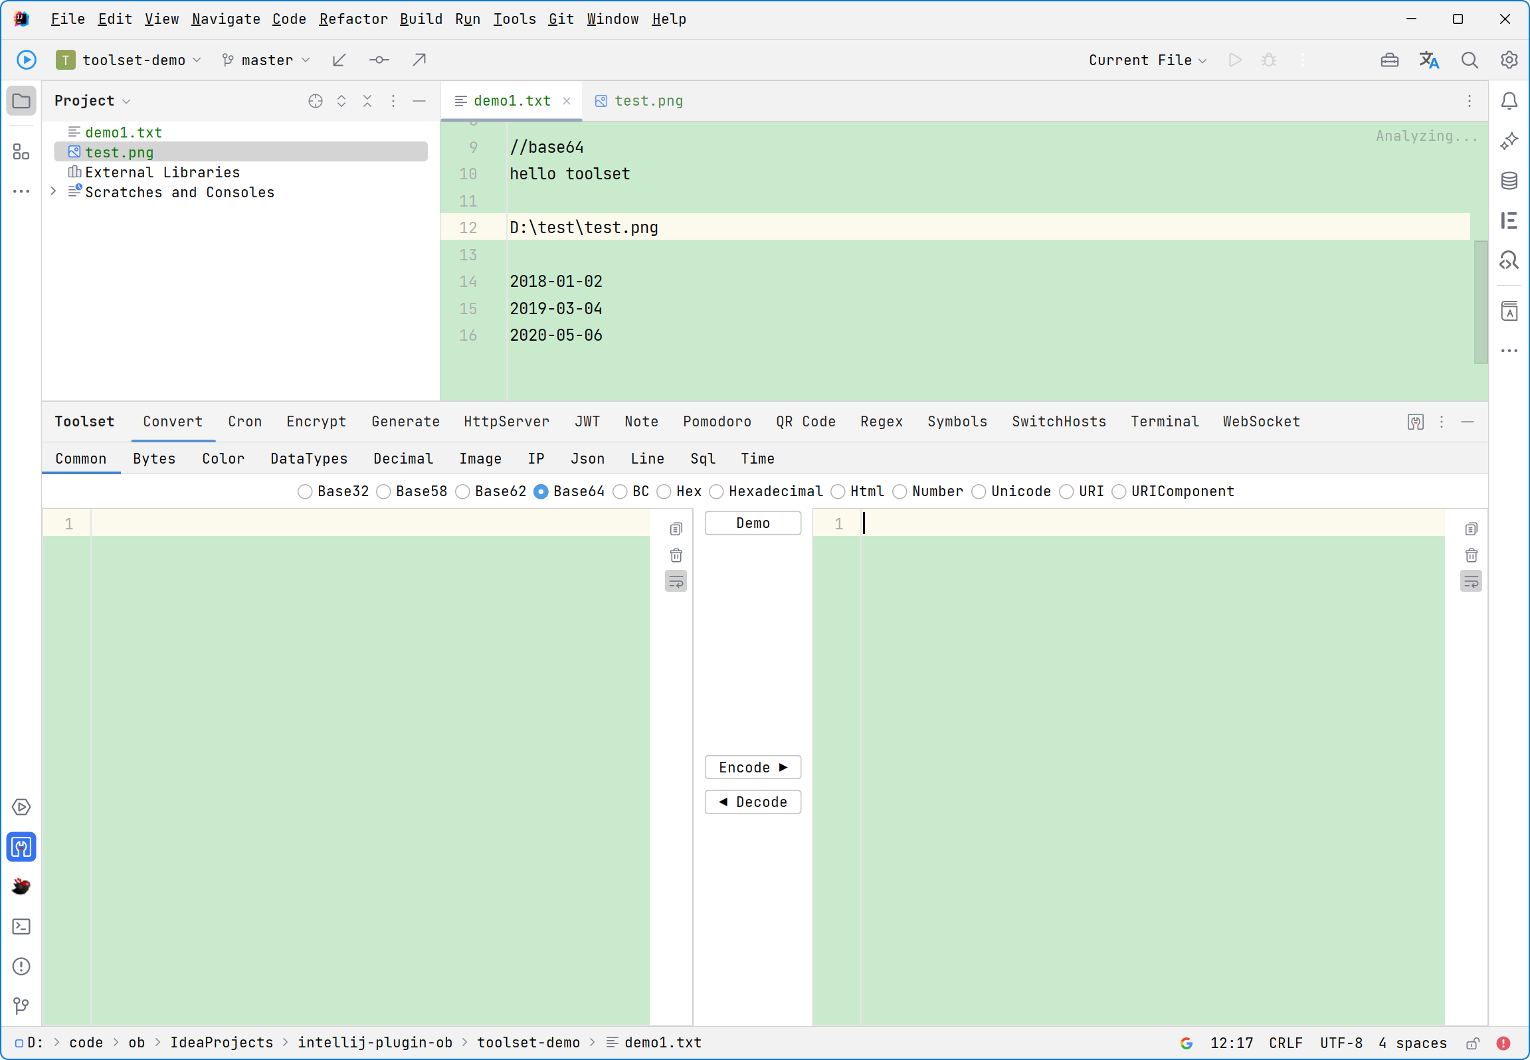Click the editor vertical scrollbar thumb
Screen dimensions: 1530x1060
click(x=1480, y=302)
